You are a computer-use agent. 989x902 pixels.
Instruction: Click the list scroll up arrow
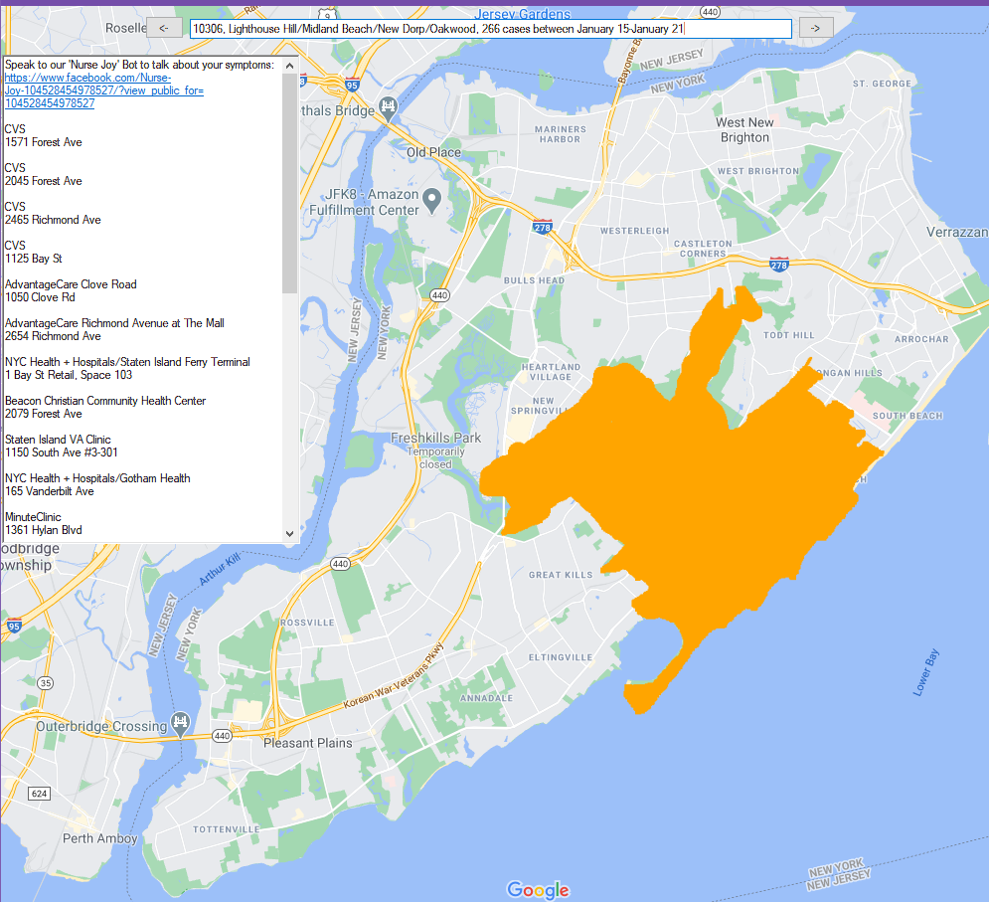(x=289, y=66)
